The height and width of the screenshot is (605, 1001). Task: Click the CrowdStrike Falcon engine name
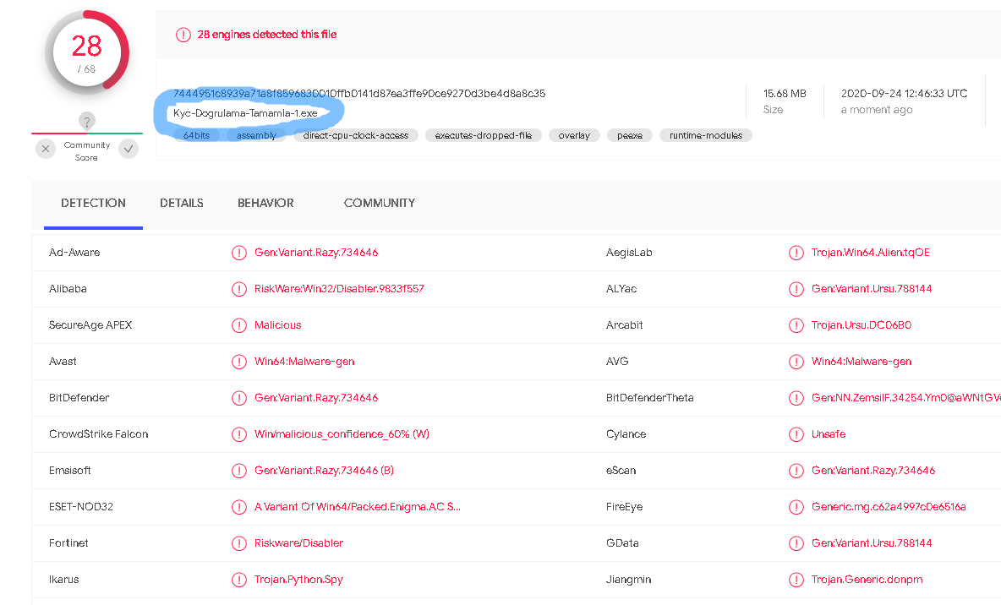[98, 434]
